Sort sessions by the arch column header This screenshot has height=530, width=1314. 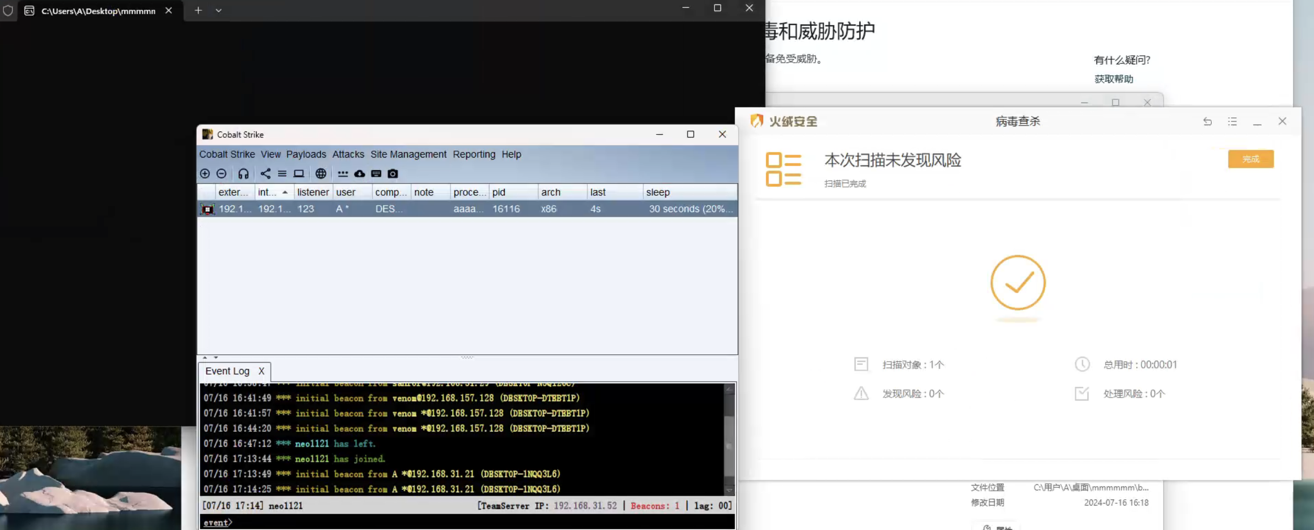[x=562, y=193]
